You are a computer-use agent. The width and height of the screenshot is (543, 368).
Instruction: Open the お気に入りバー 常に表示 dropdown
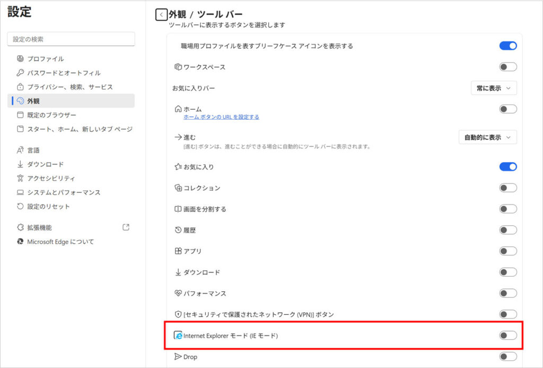tap(493, 88)
